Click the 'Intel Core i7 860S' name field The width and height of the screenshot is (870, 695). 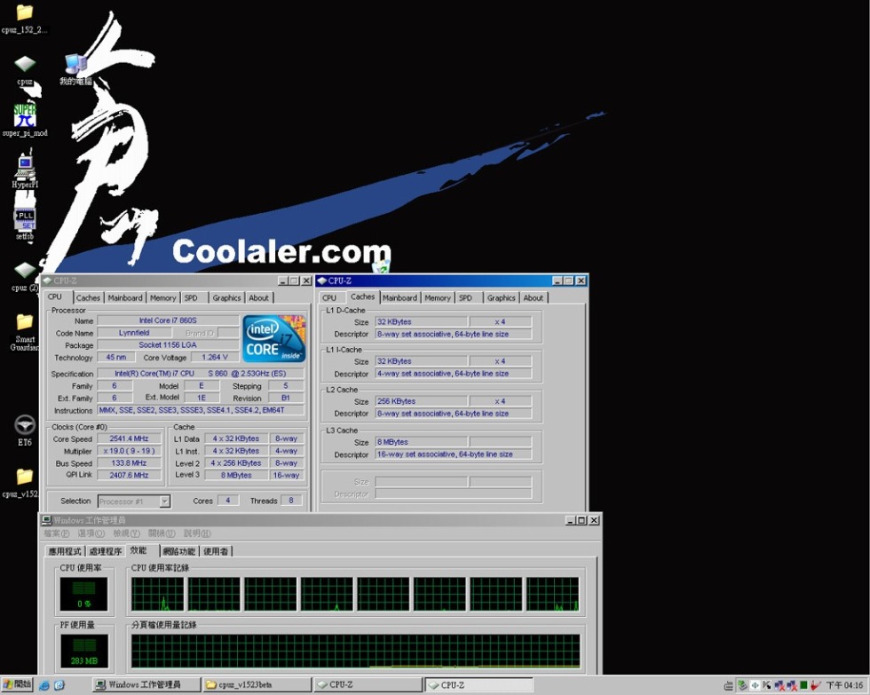click(x=168, y=320)
